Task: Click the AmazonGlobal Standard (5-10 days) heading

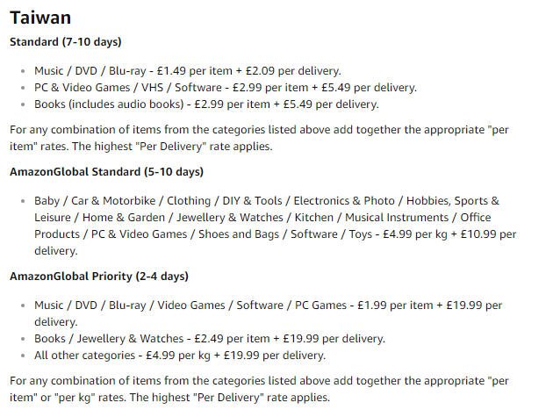Action: point(106,171)
